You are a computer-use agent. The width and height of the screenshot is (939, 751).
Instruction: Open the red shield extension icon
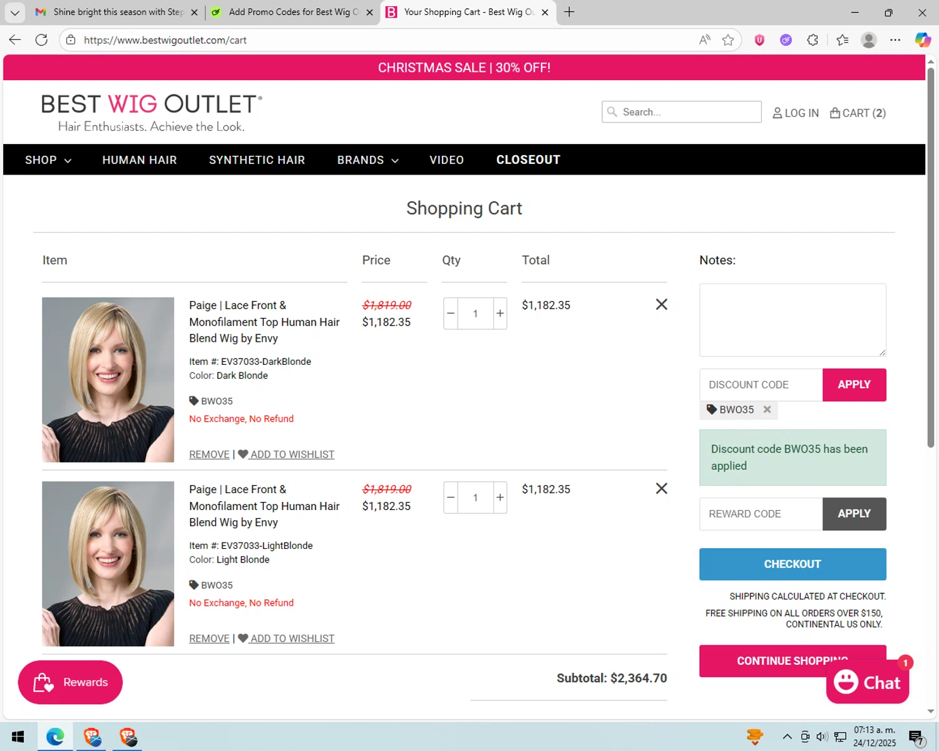coord(759,40)
